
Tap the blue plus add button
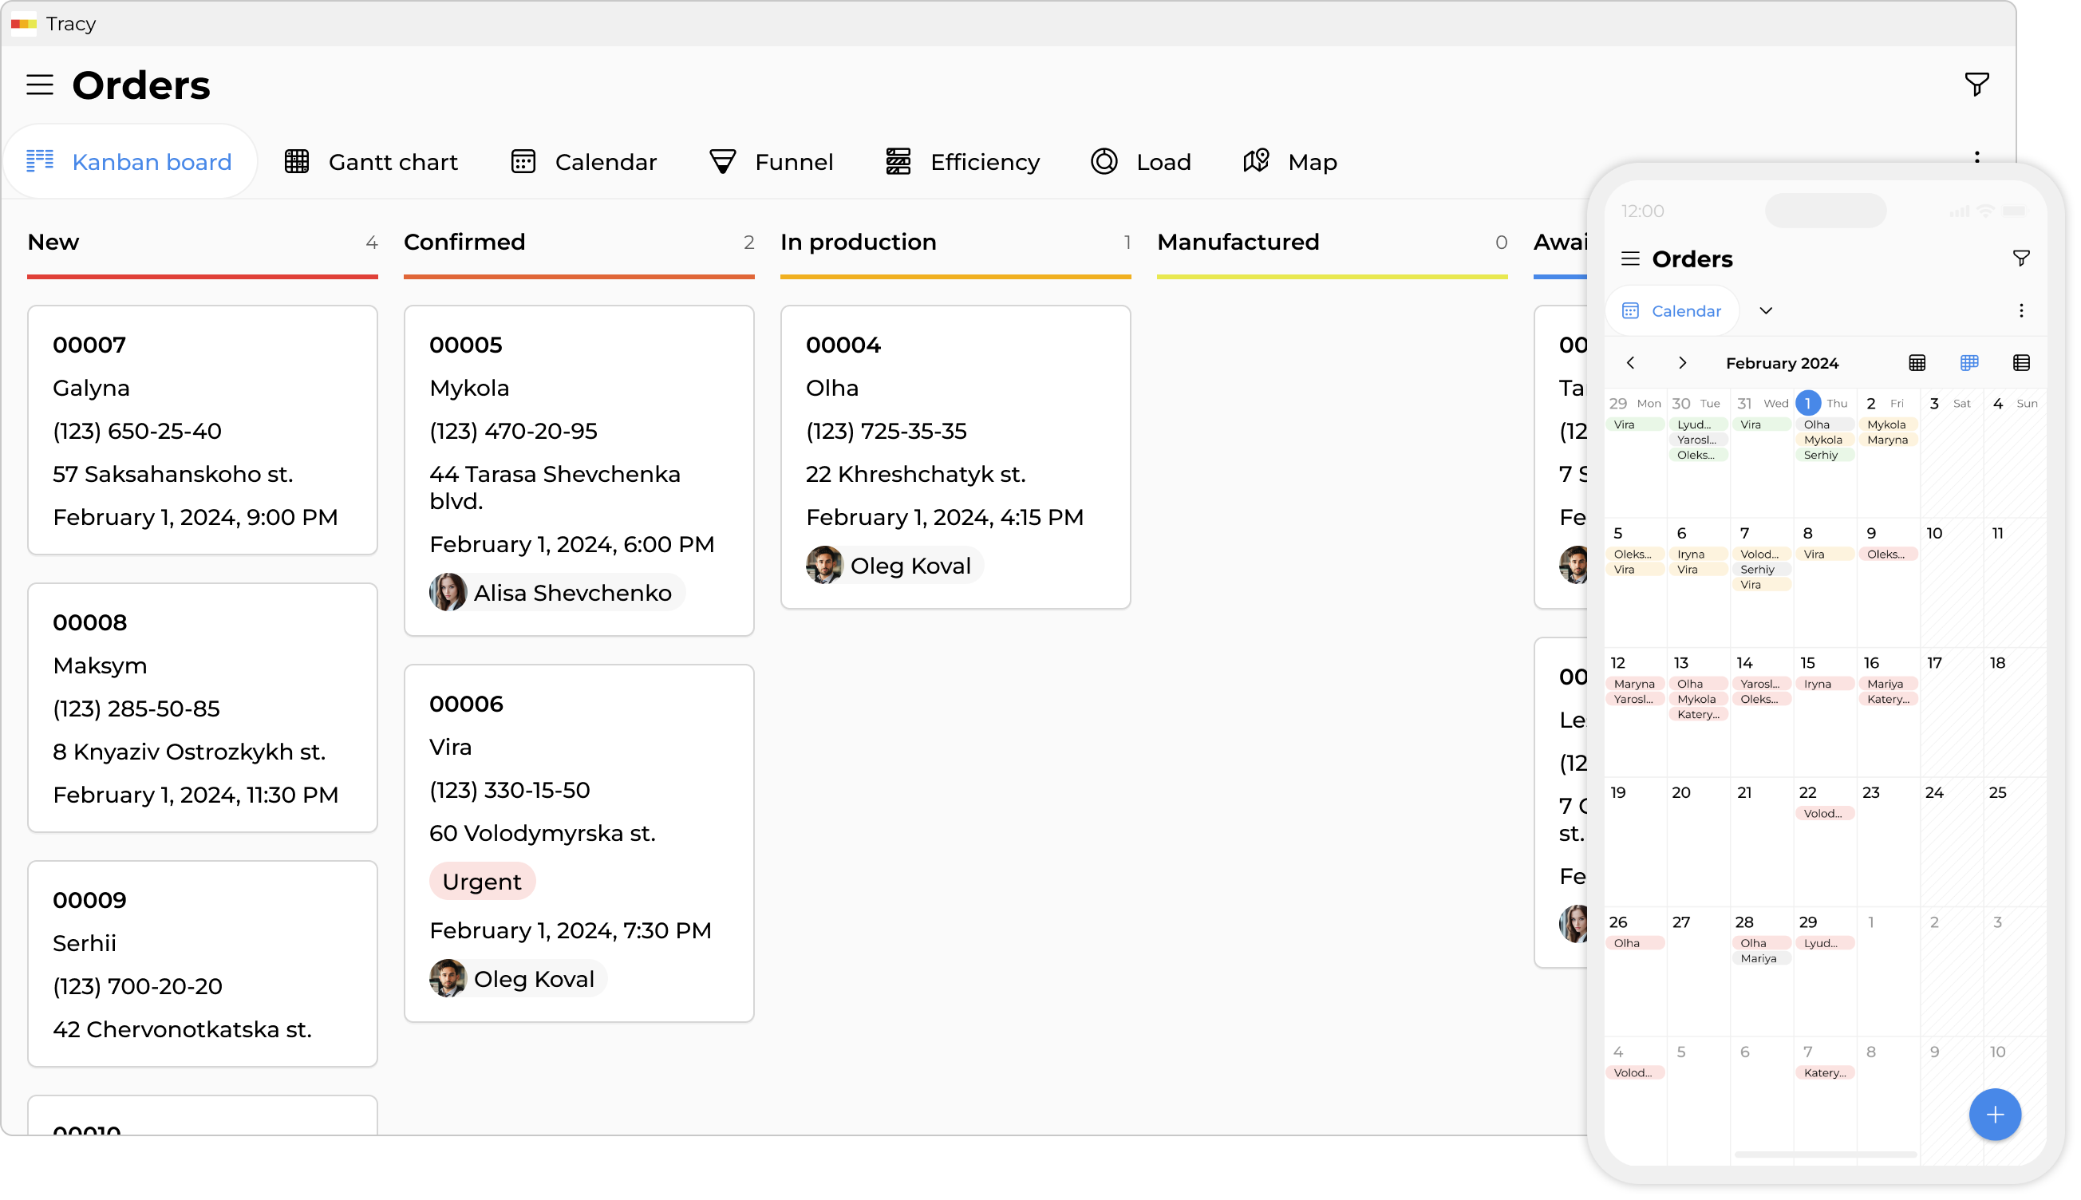point(1995,1115)
